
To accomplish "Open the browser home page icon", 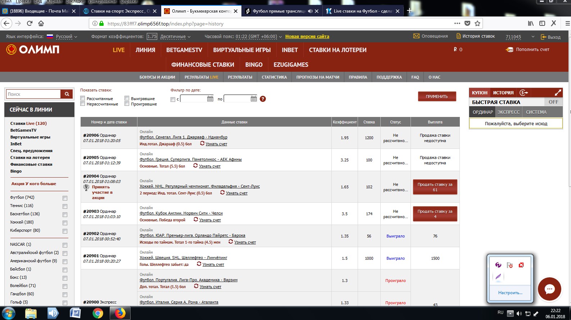I will [x=41, y=23].
